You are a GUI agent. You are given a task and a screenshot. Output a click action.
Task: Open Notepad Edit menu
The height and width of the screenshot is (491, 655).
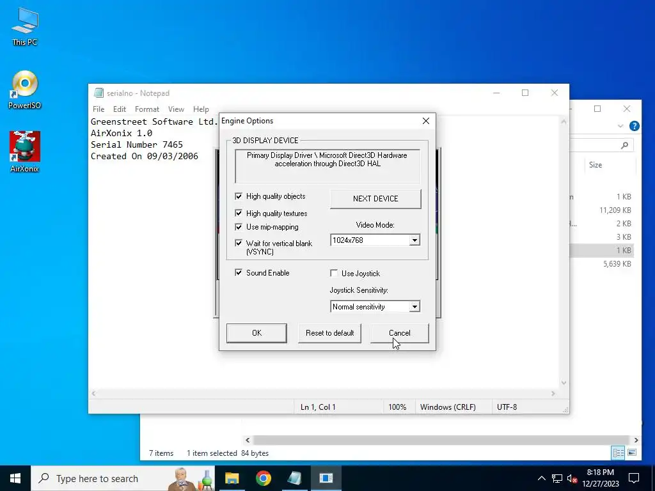120,109
